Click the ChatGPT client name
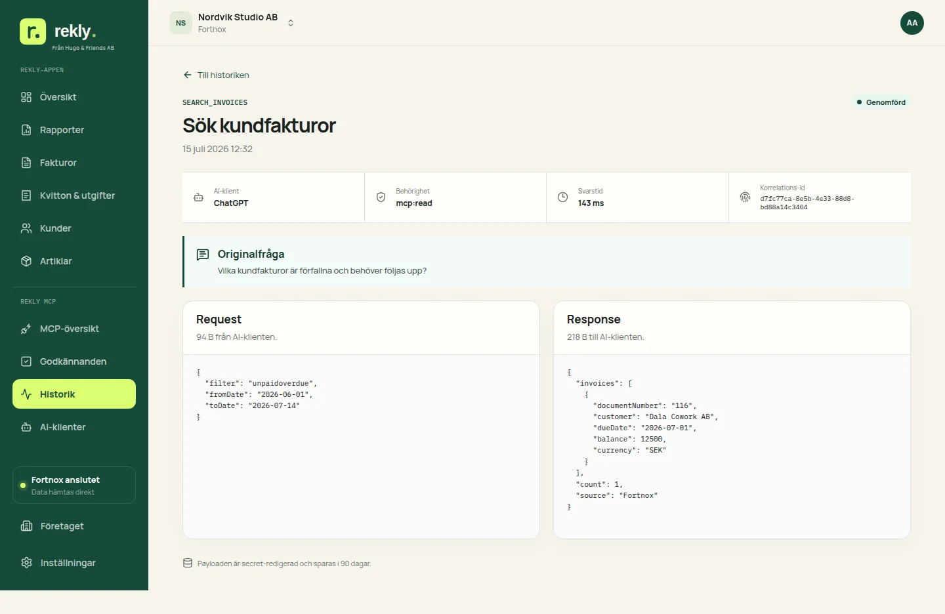The image size is (945, 614). (x=231, y=203)
